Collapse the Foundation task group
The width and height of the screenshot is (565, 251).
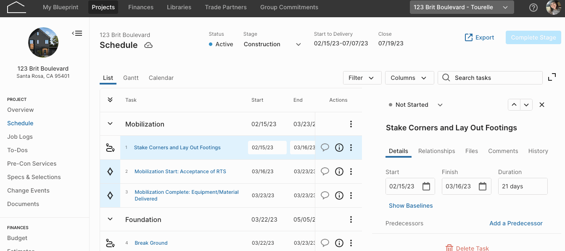click(110, 219)
